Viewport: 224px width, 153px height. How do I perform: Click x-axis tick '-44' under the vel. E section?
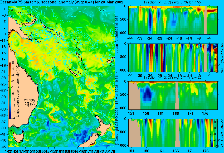tap(130, 76)
